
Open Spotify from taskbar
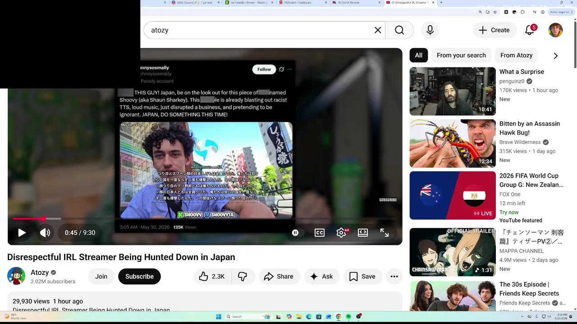coord(348,316)
